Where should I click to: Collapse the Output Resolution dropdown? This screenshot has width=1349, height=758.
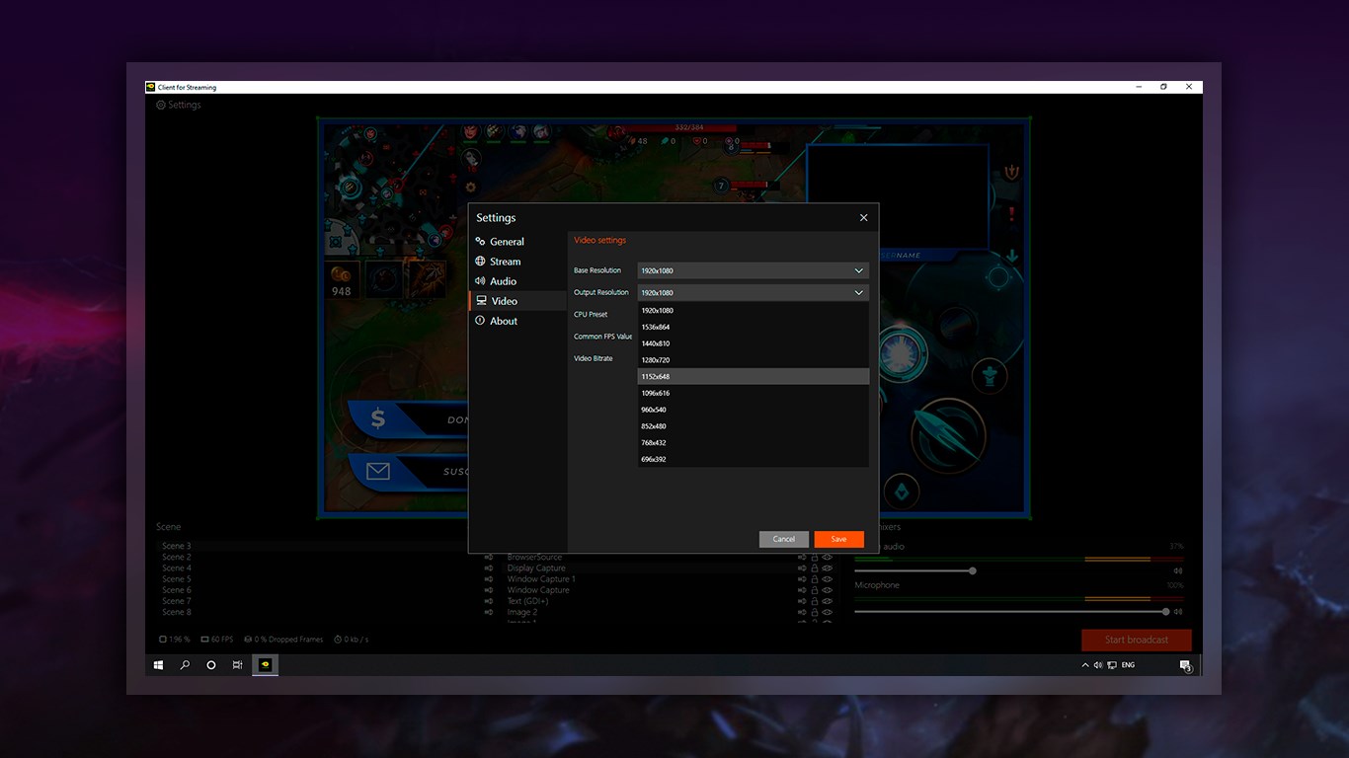[x=754, y=292]
